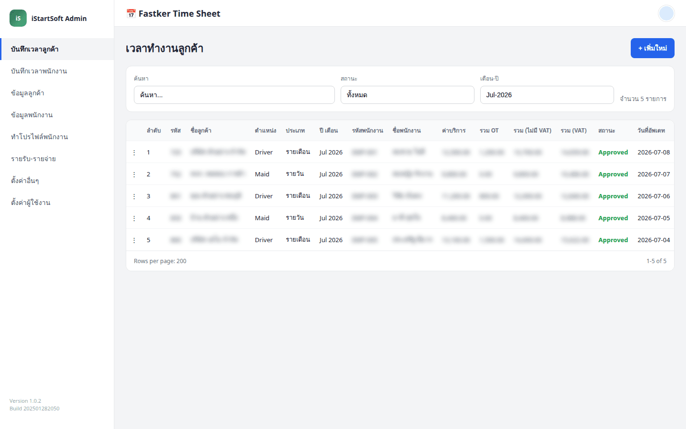The width and height of the screenshot is (686, 429).
Task: Open the user avatar in top bar
Action: click(x=666, y=13)
